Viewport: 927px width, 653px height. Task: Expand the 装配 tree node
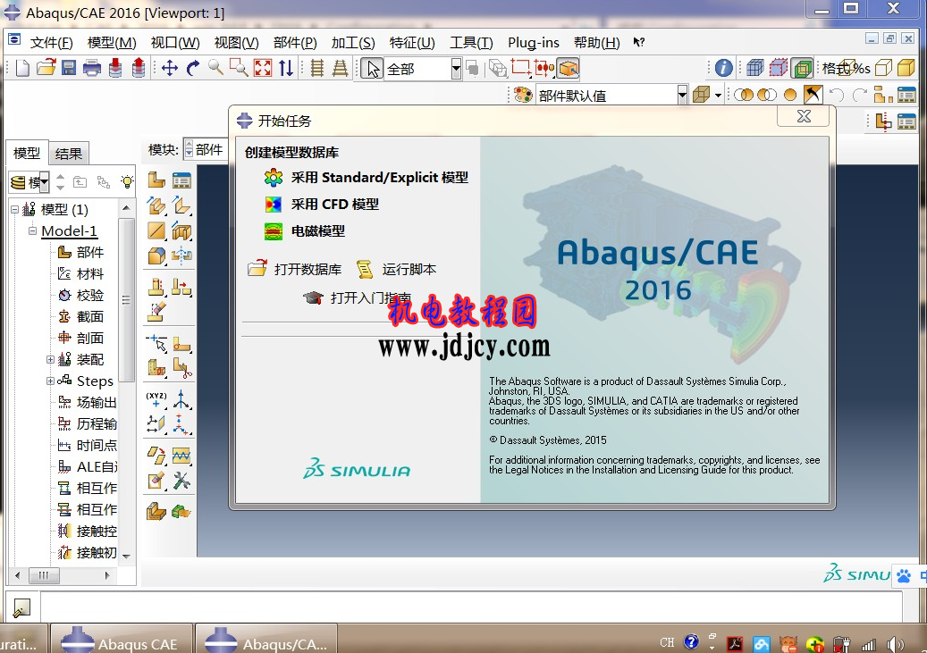[x=50, y=359]
